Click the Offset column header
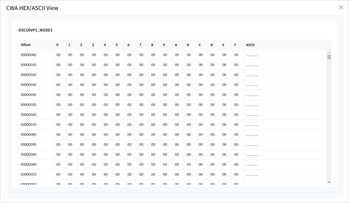This screenshot has width=349, height=203. pos(26,45)
